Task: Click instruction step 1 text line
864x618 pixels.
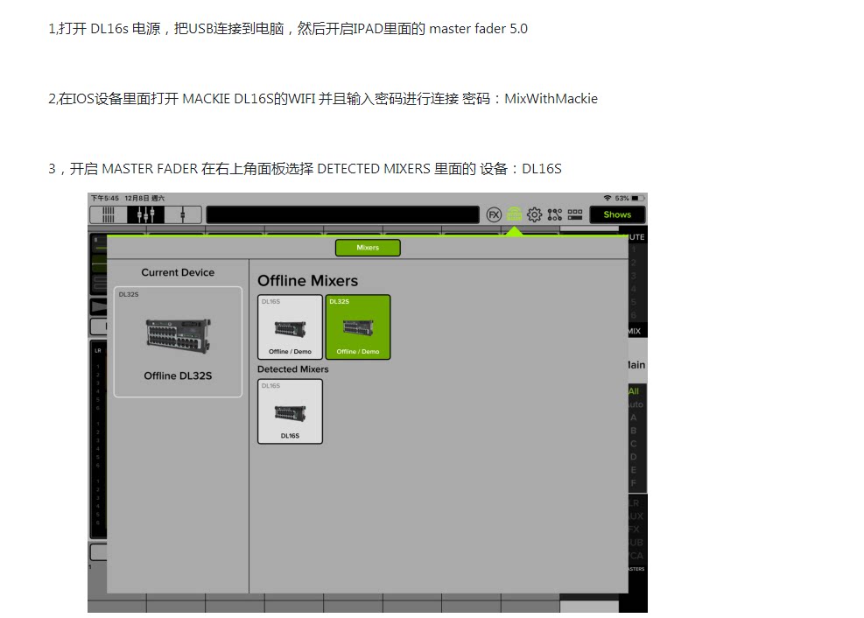Action: pyautogui.click(x=288, y=29)
